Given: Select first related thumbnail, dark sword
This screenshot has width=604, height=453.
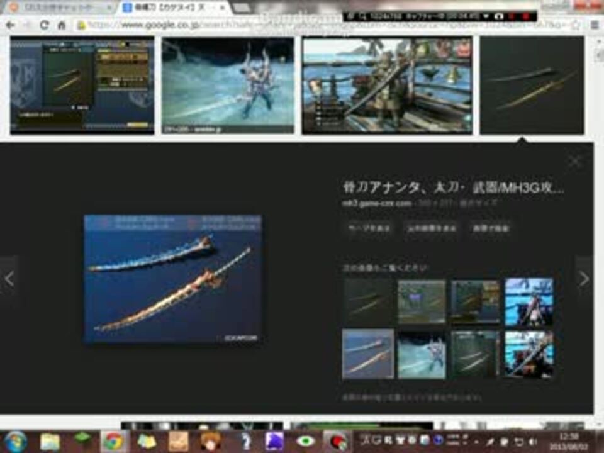Looking at the screenshot, I should (368, 301).
